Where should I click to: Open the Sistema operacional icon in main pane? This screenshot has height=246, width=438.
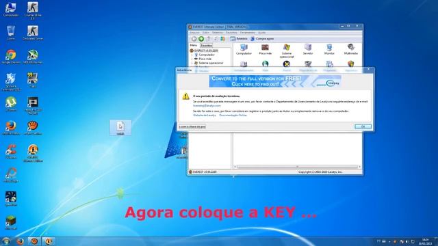click(287, 51)
